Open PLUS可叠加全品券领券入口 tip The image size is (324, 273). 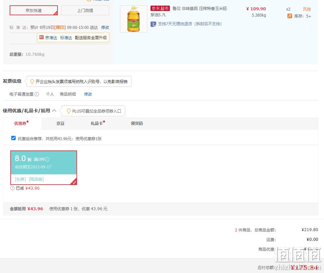coord(96,111)
